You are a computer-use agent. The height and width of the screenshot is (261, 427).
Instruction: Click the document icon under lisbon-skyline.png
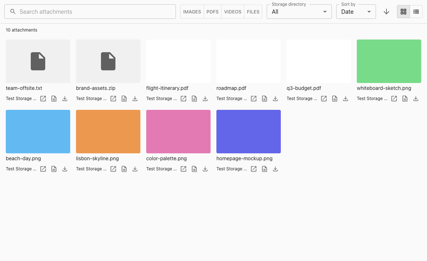click(x=124, y=169)
